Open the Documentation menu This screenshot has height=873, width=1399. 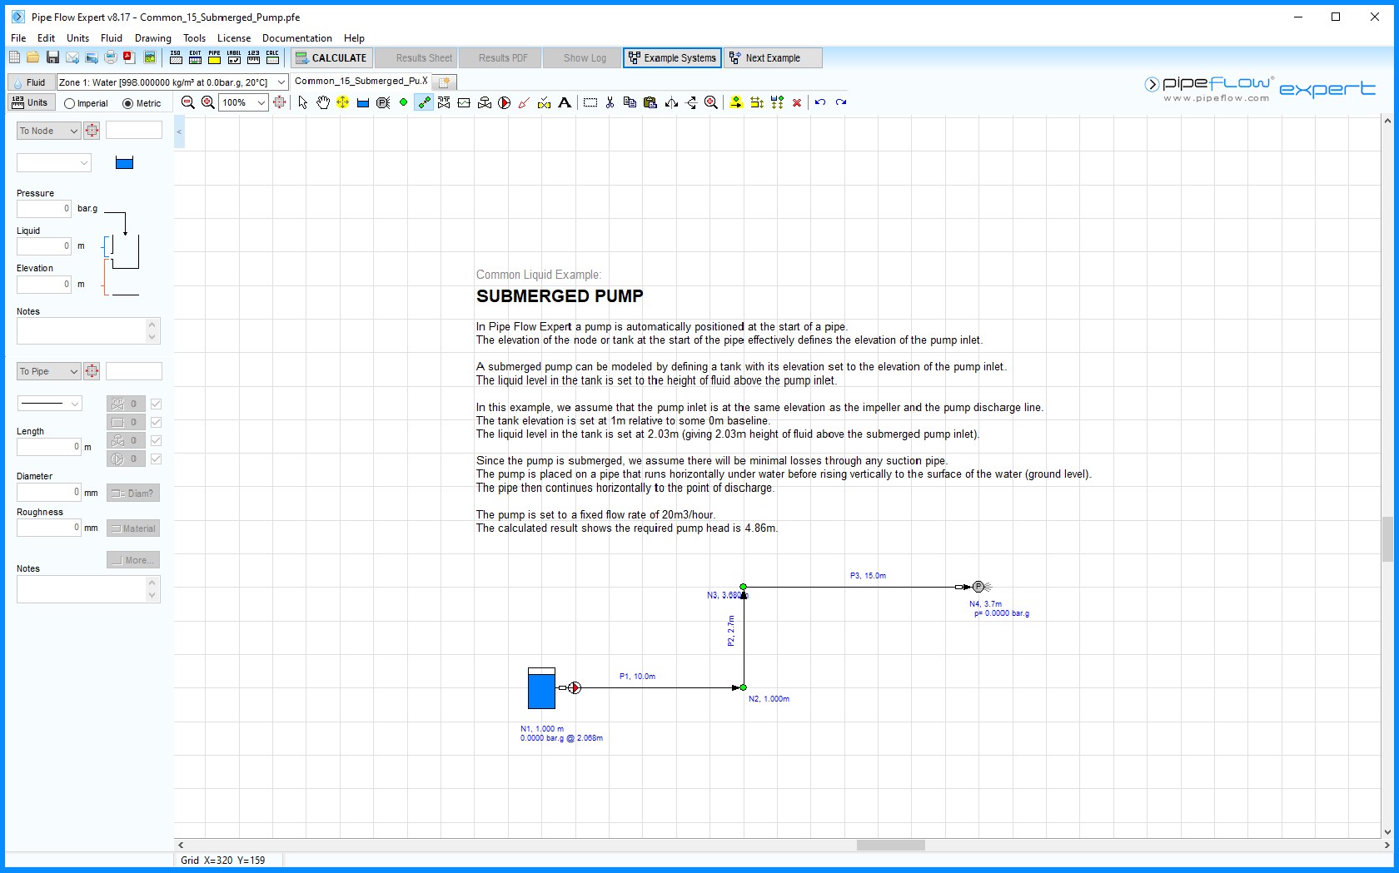click(x=297, y=37)
